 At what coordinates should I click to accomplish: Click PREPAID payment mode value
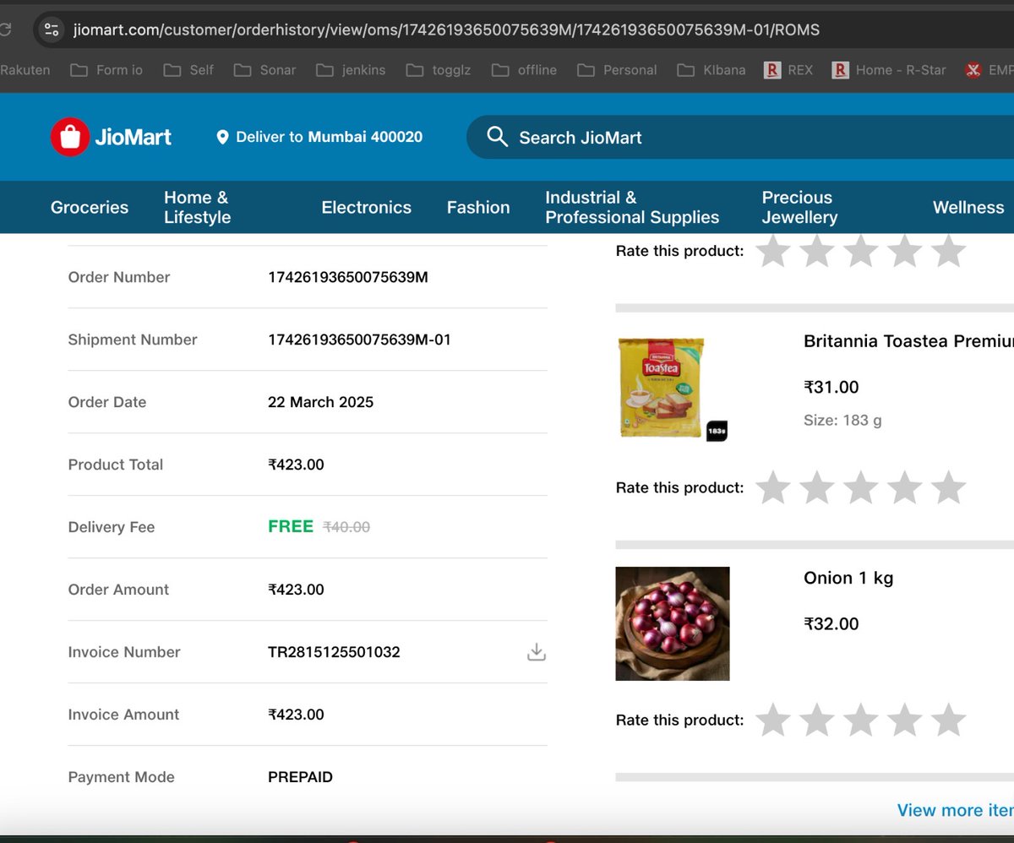point(300,777)
